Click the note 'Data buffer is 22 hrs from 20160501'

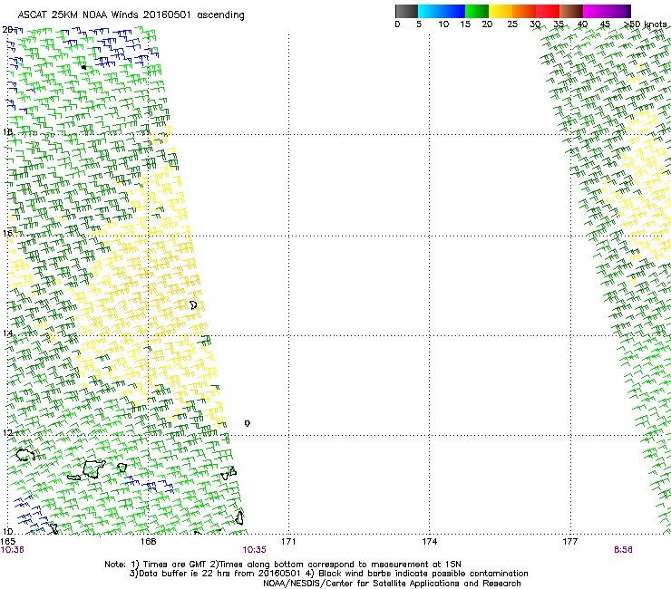219,574
